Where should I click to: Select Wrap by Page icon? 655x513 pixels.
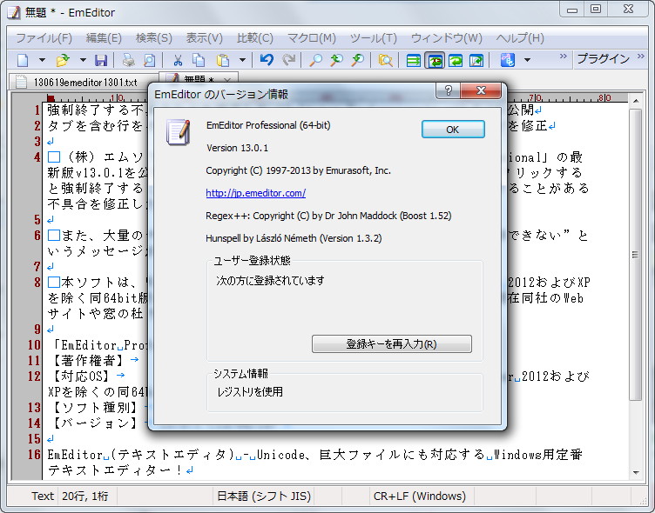point(476,61)
